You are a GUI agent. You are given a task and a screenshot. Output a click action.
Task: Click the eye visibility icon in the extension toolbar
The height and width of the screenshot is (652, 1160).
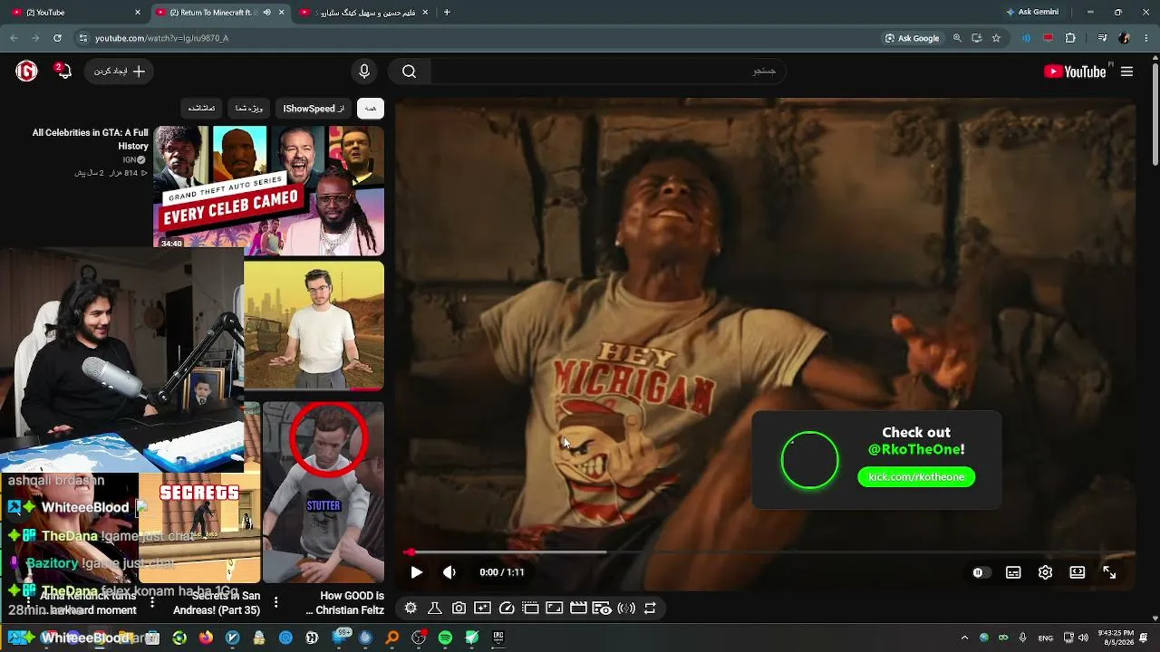602,609
